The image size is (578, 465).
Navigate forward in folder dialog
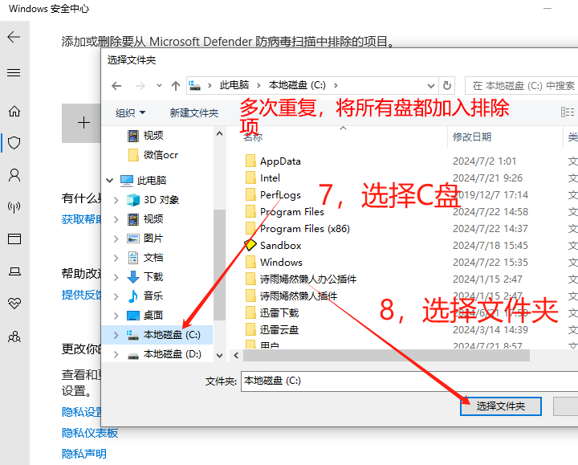[x=140, y=86]
